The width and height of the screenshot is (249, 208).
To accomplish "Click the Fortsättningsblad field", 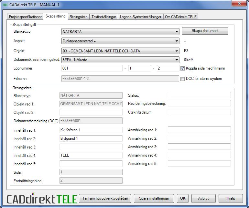I will coord(91,181).
